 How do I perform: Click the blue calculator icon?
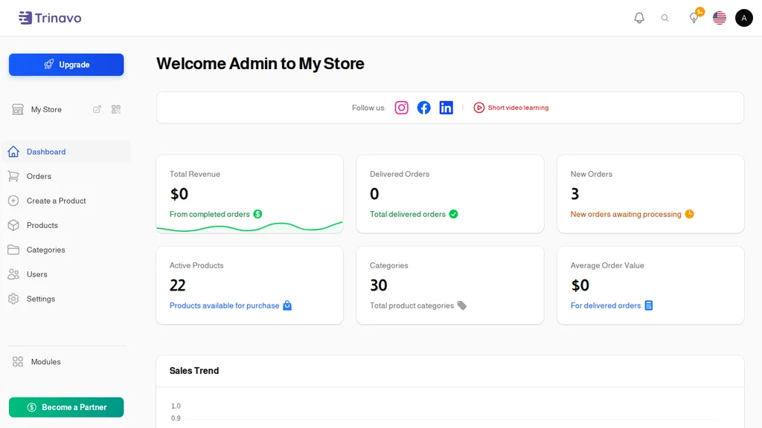pos(648,305)
